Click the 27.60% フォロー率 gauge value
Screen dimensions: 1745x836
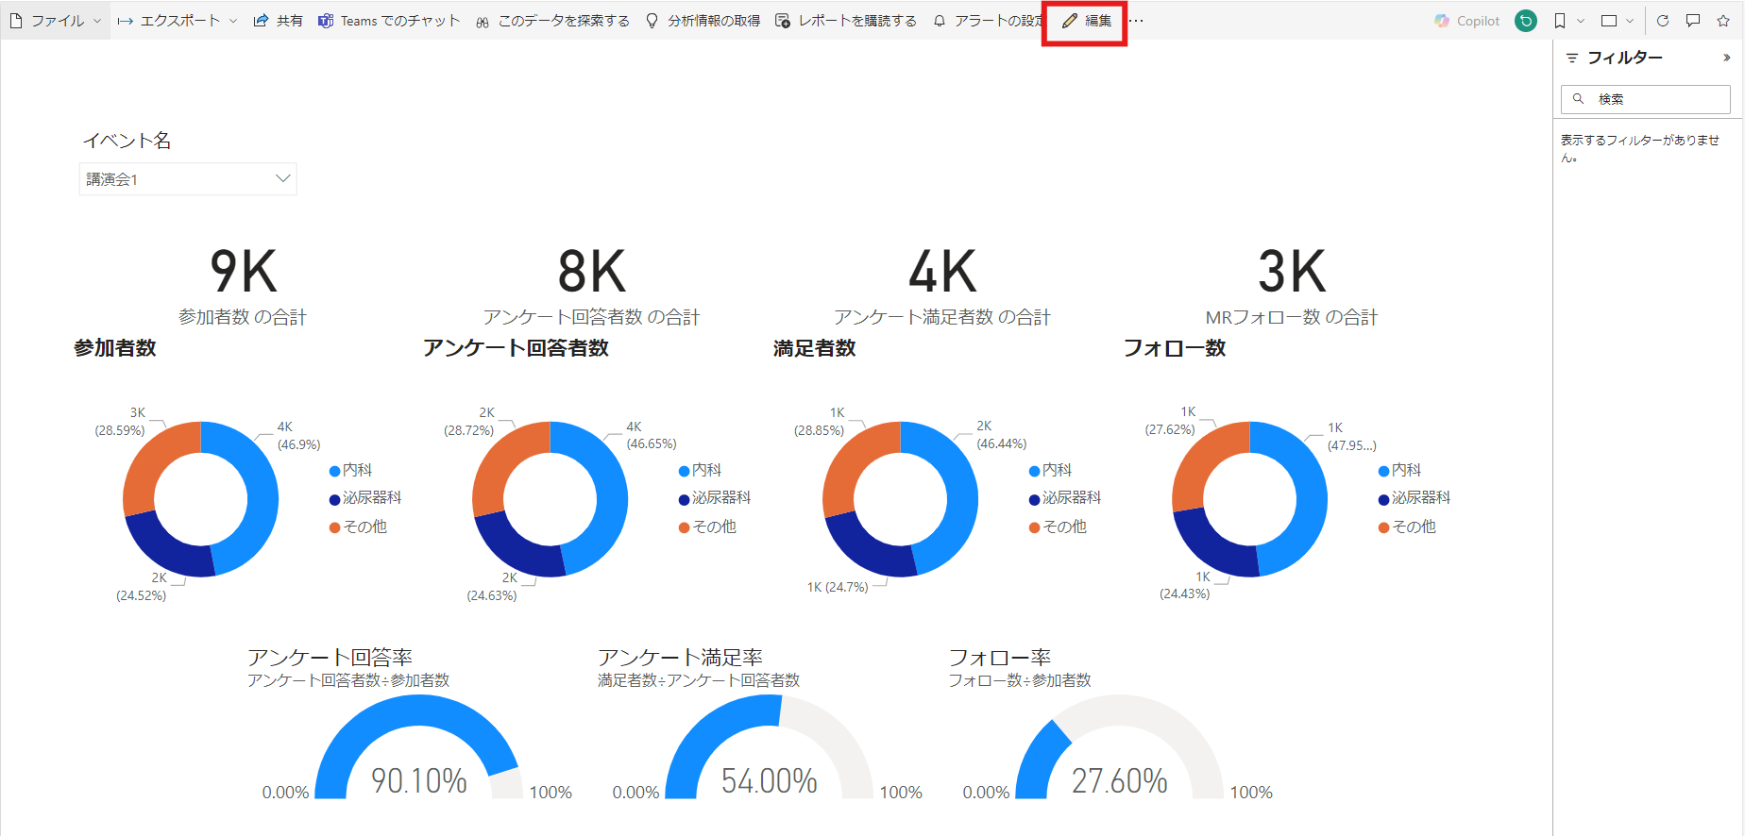(x=1120, y=780)
